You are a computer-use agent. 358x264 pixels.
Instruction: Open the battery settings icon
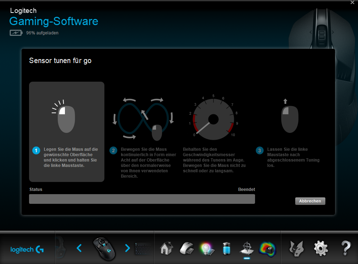pyautogui.click(x=226, y=248)
